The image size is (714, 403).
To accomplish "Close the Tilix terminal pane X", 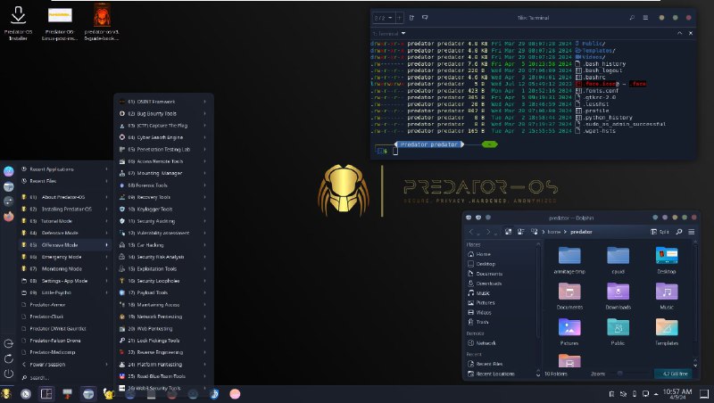I will pyautogui.click(x=690, y=33).
